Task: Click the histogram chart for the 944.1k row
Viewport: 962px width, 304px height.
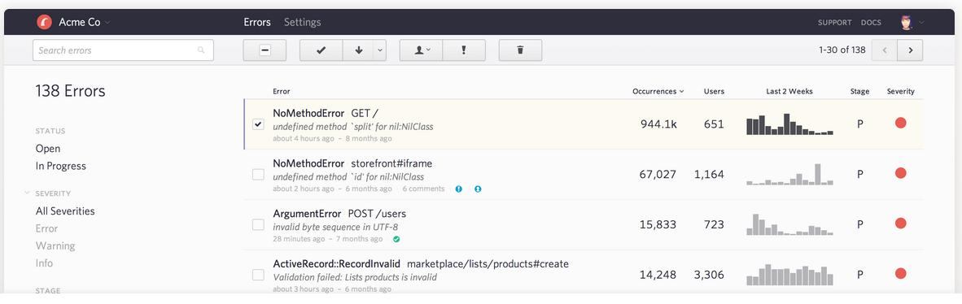Action: (x=789, y=124)
